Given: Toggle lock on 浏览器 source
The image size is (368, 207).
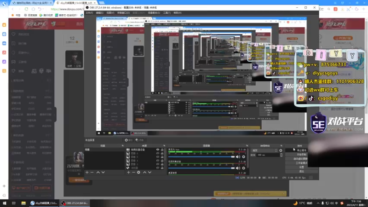Looking at the screenshot, I should [162, 168].
